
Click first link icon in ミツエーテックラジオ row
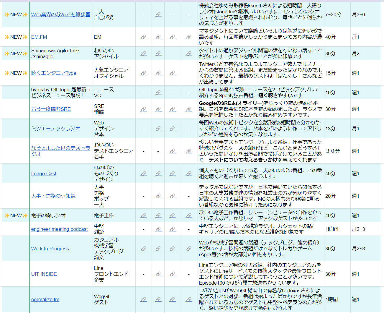click(x=158, y=129)
